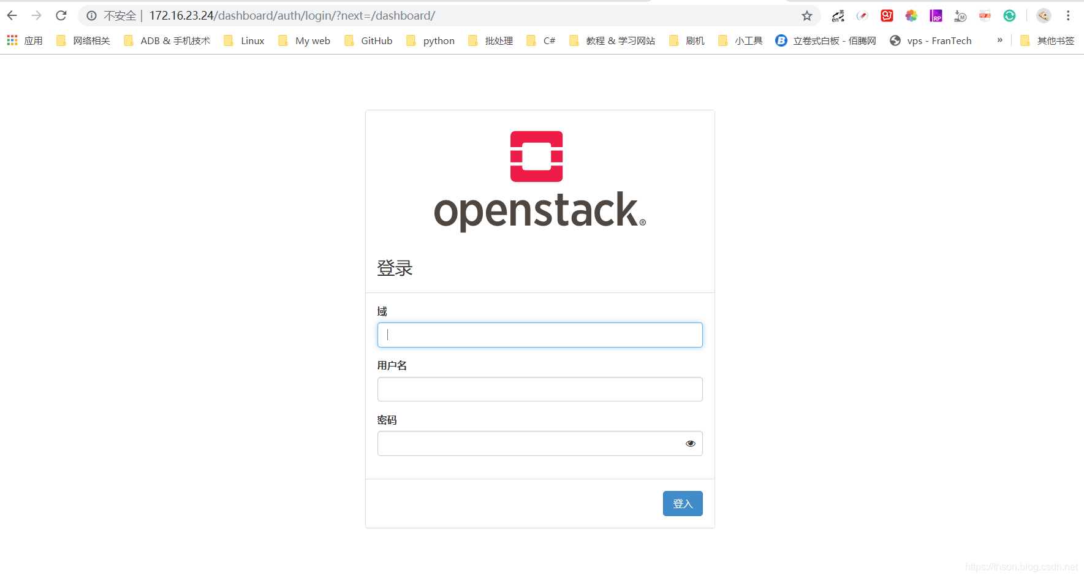Open the 立卷式白板 - 佰腾网 bookmark
Image resolution: width=1084 pixels, height=578 pixels.
pos(825,40)
